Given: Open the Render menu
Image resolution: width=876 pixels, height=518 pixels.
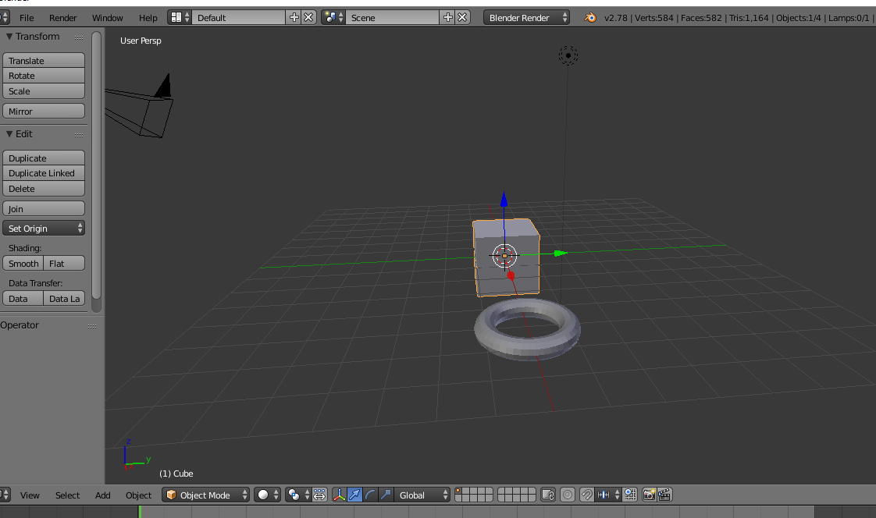Looking at the screenshot, I should tap(62, 18).
